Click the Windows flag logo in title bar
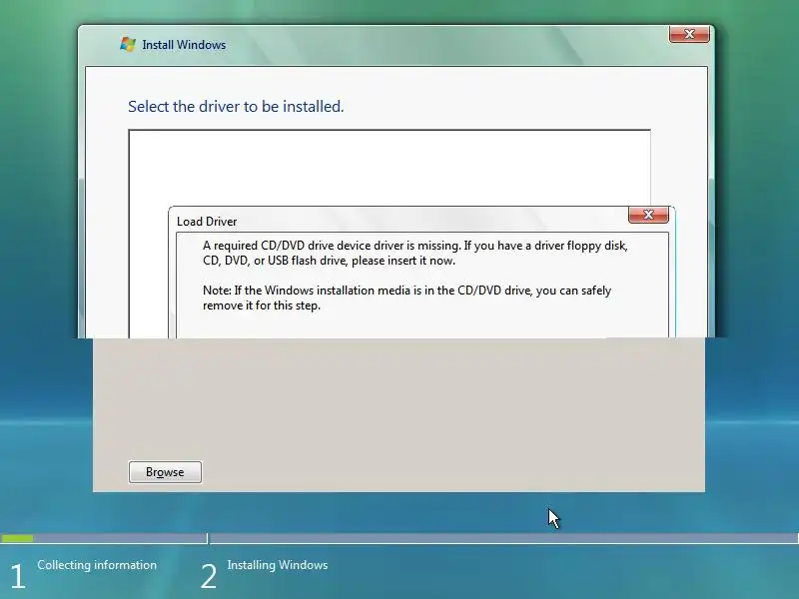This screenshot has width=799, height=599. tap(128, 44)
